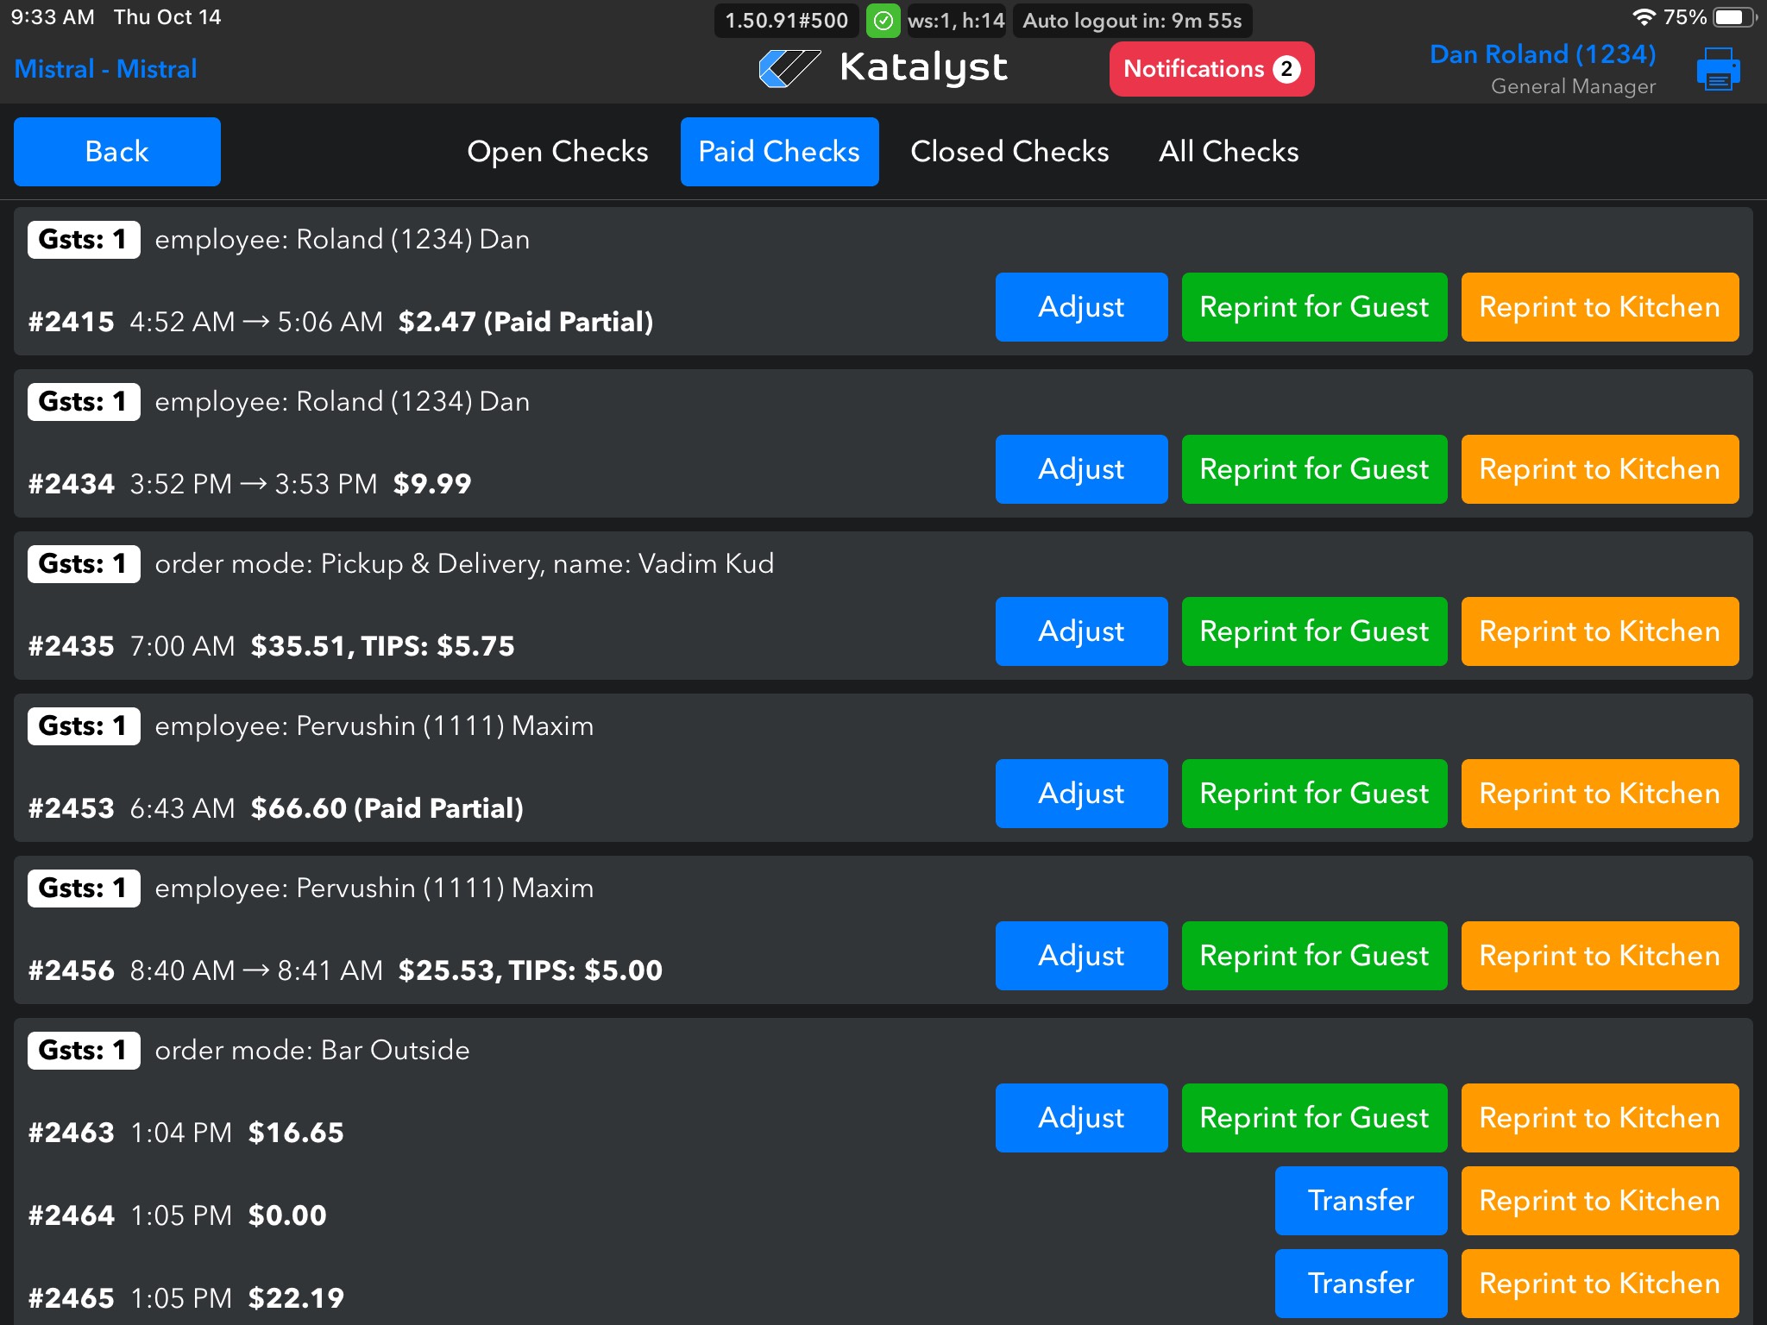The height and width of the screenshot is (1325, 1767).
Task: Open the Dan Roland (1234) user profile
Action: click(x=1543, y=55)
